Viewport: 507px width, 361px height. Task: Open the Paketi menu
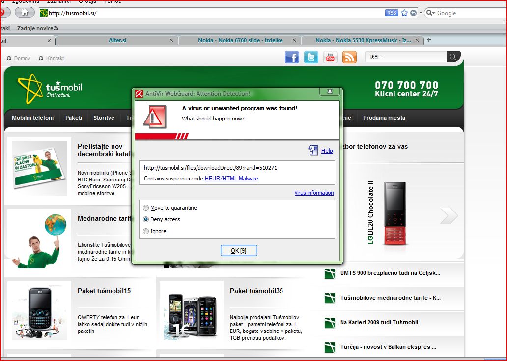coord(74,118)
